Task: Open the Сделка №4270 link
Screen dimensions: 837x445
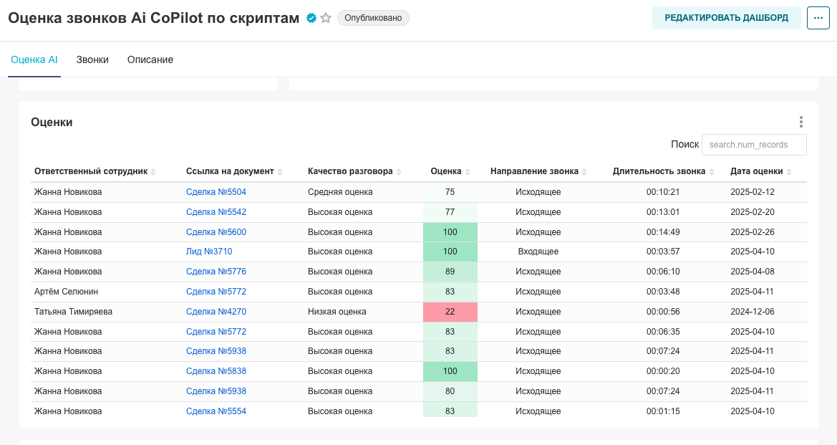Action: 216,312
